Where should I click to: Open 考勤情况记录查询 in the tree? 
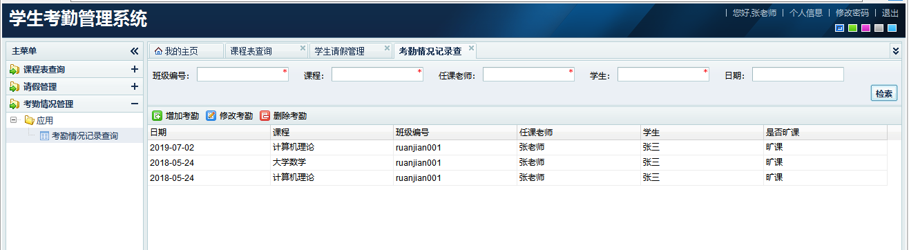(85, 136)
